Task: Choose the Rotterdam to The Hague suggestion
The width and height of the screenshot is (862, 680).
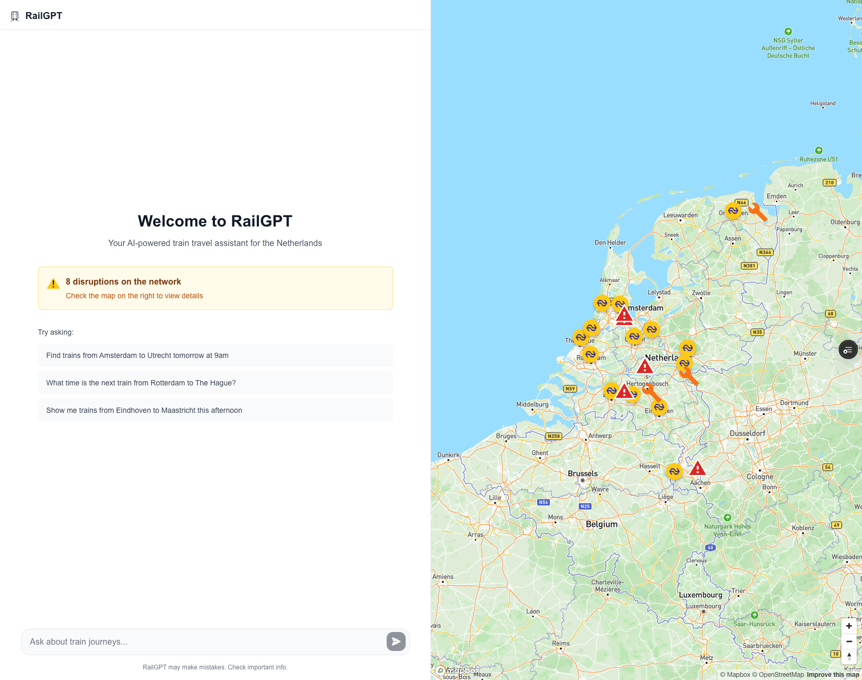Action: [215, 383]
